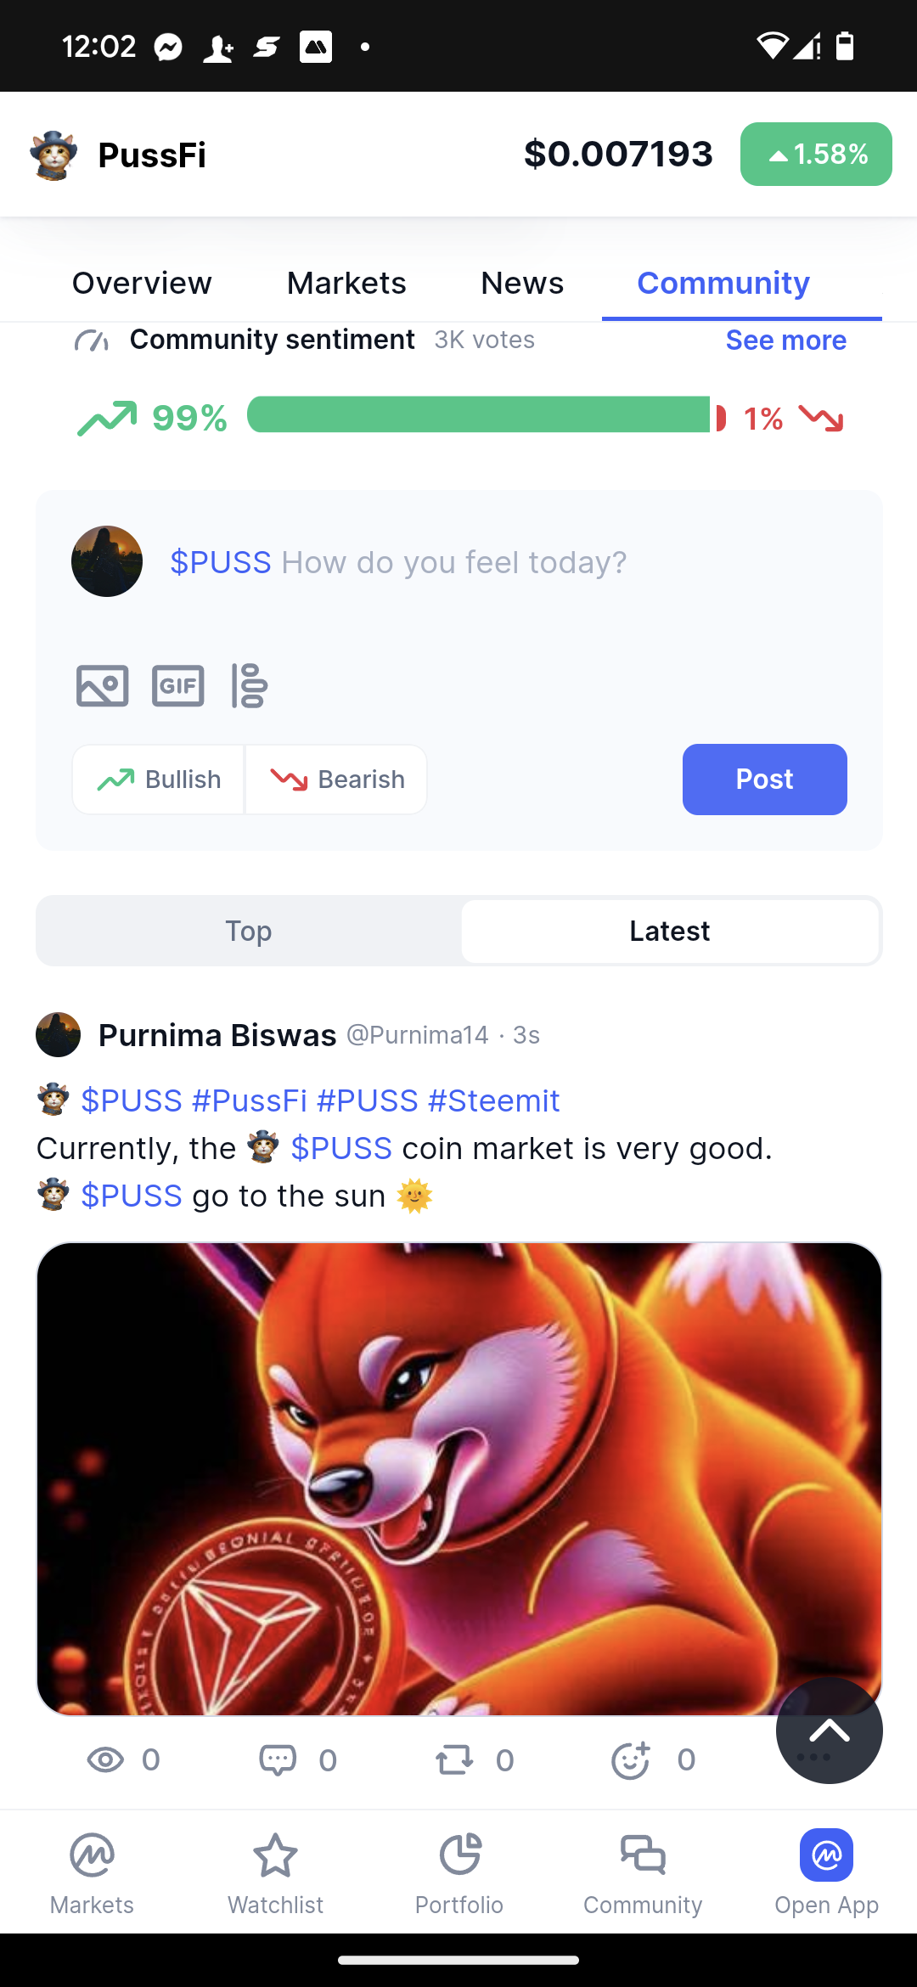Tap the green community sentiment bar
The height and width of the screenshot is (1987, 917).
pyautogui.click(x=478, y=415)
